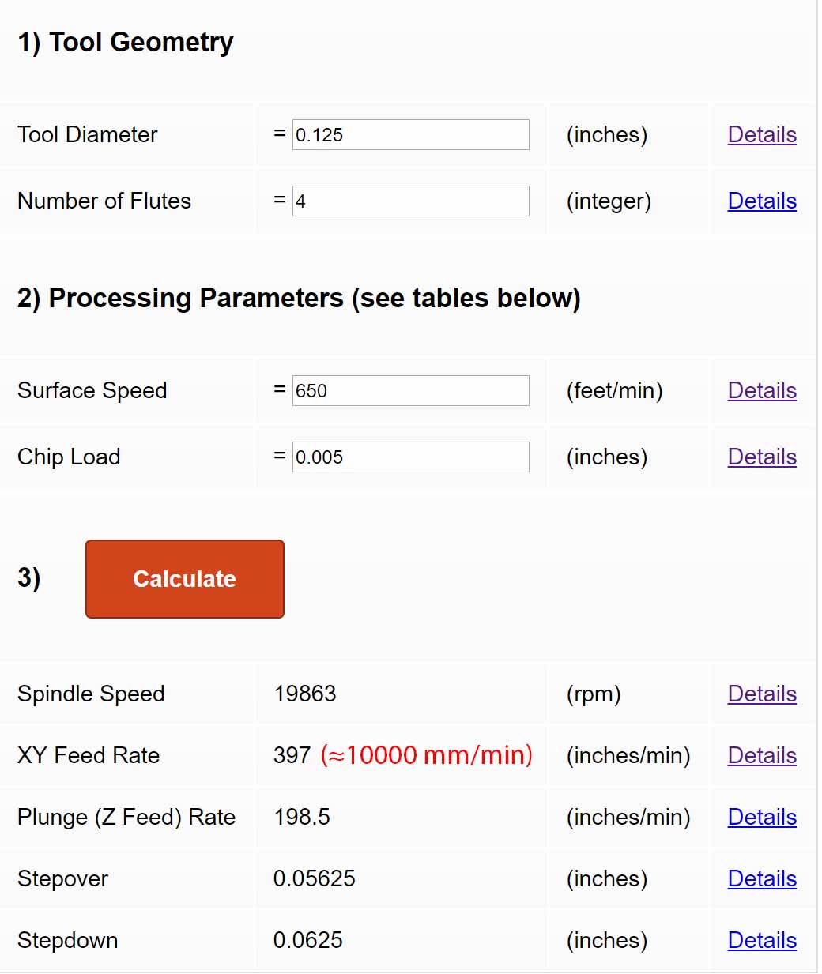The height and width of the screenshot is (974, 822).
Task: View Details for Chip Load
Action: pos(762,457)
